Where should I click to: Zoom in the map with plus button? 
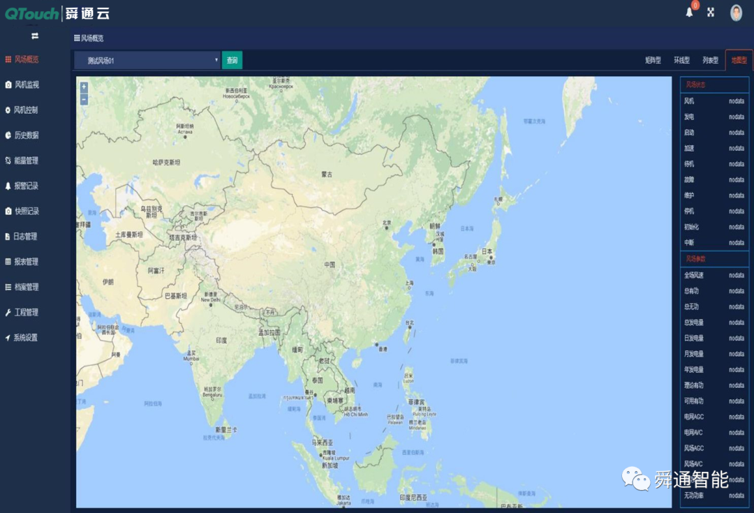[84, 87]
